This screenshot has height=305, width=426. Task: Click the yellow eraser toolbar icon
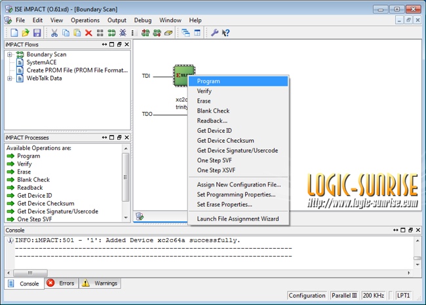point(168,33)
